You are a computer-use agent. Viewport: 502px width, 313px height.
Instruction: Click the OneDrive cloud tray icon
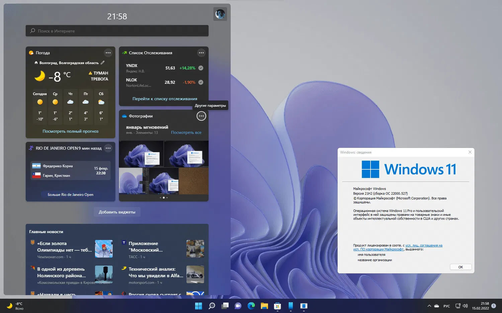point(437,306)
